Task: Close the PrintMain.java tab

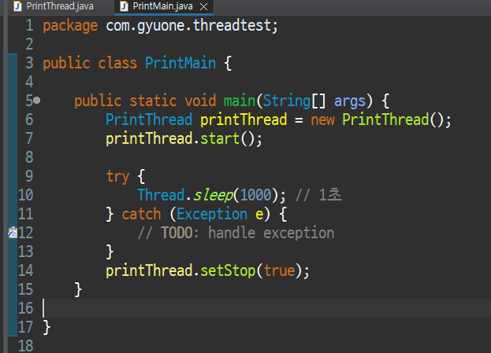Action: click(x=203, y=6)
